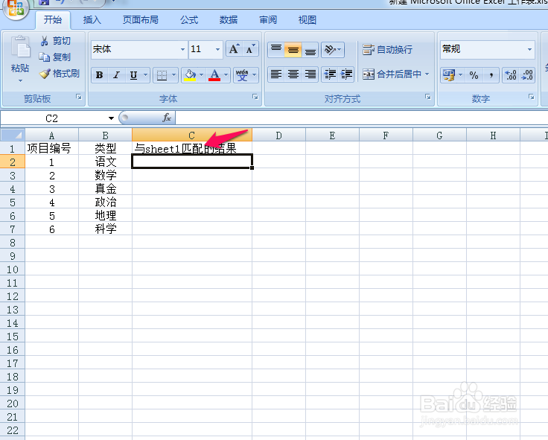The width and height of the screenshot is (548, 440).
Task: Apply red font color A
Action: click(x=214, y=75)
